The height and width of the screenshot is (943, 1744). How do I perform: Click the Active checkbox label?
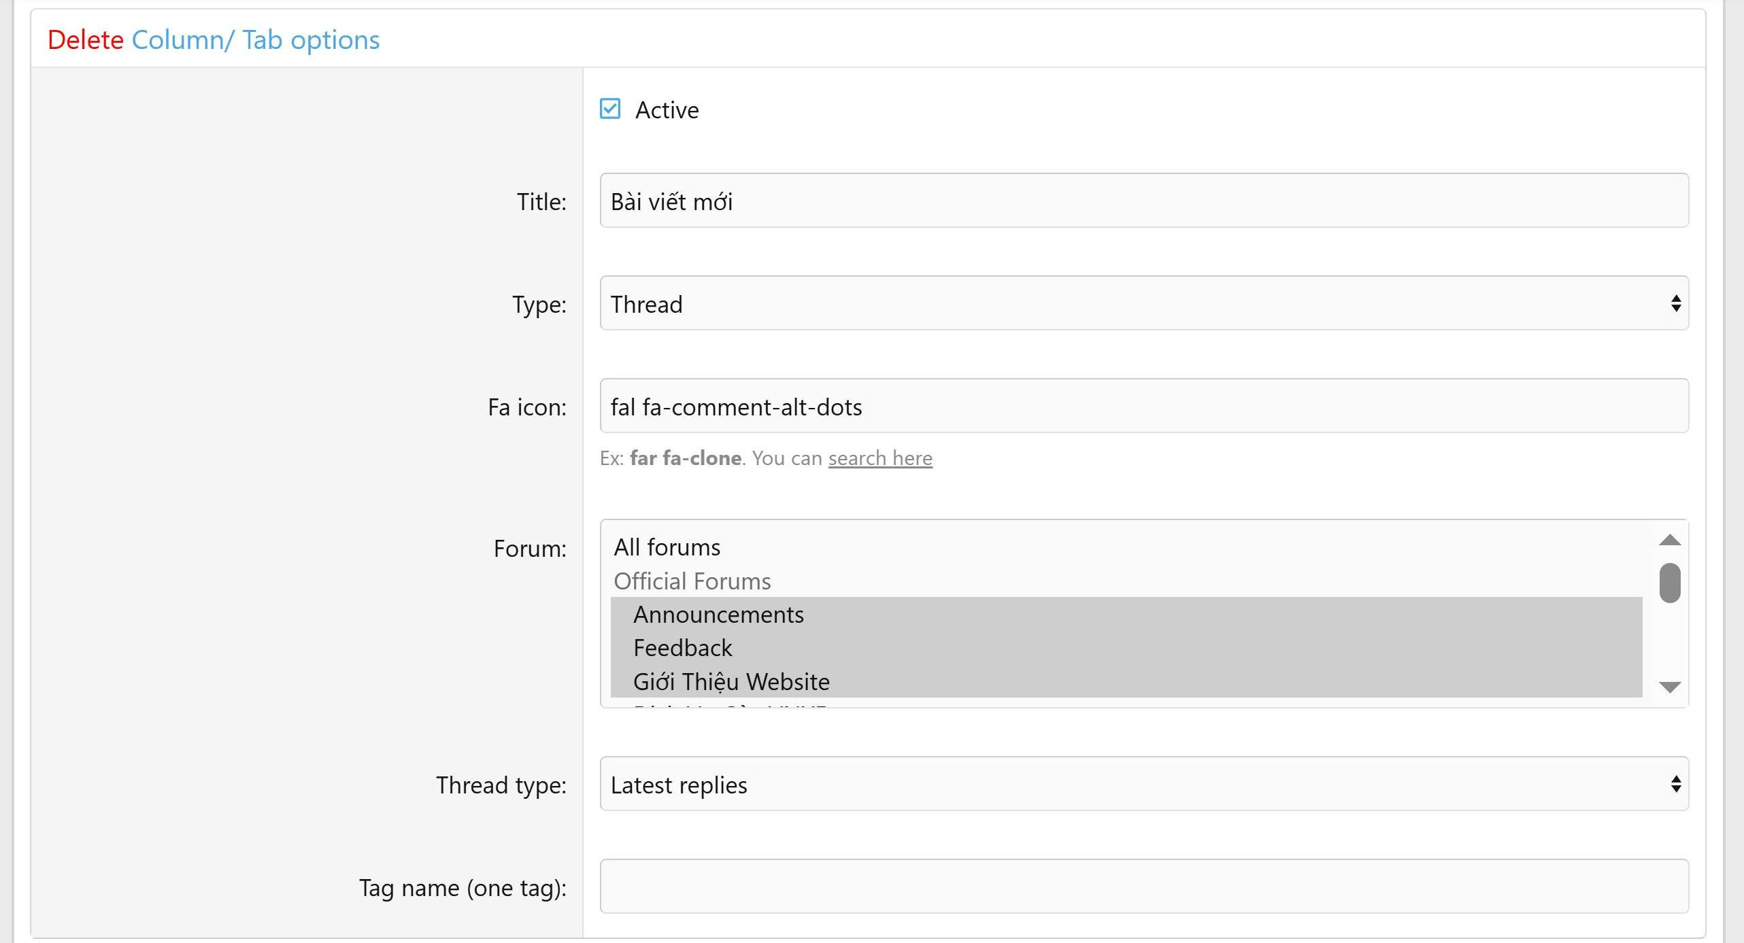click(x=667, y=110)
